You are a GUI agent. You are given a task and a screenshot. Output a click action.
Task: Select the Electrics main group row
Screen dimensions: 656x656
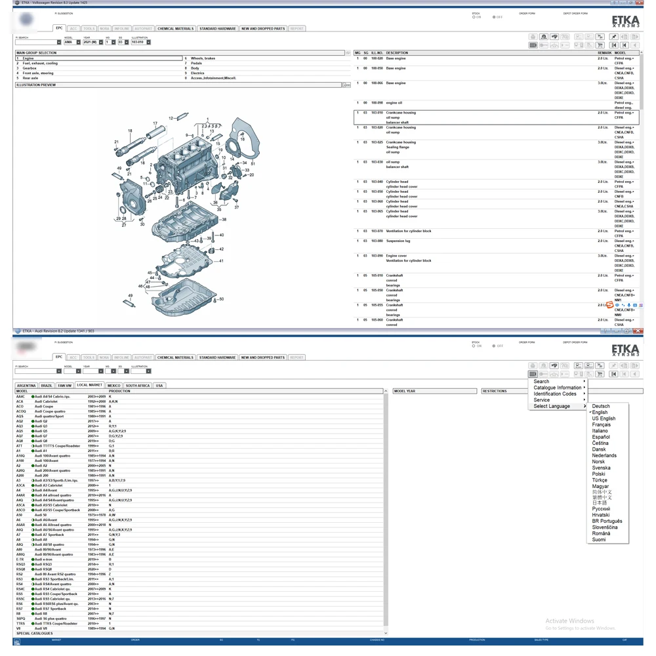267,73
